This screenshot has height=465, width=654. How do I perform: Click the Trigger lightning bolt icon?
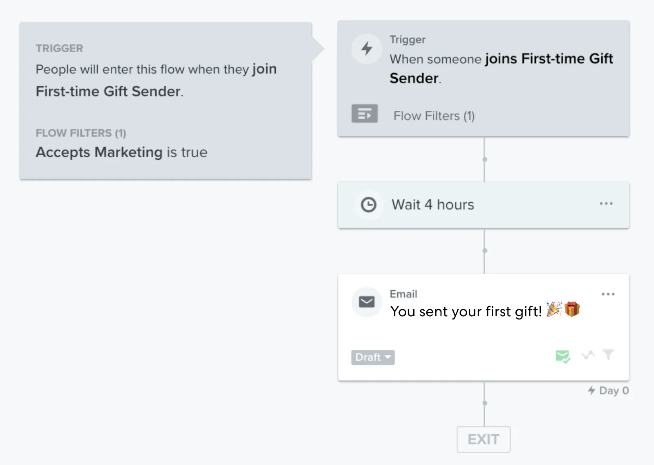(x=366, y=48)
